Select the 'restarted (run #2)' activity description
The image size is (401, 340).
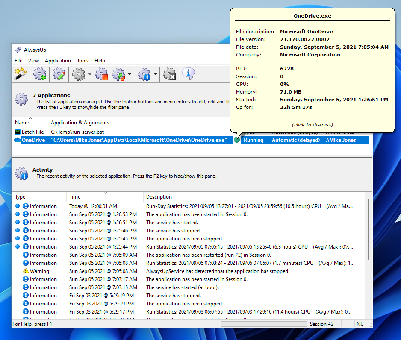pyautogui.click(x=209, y=255)
